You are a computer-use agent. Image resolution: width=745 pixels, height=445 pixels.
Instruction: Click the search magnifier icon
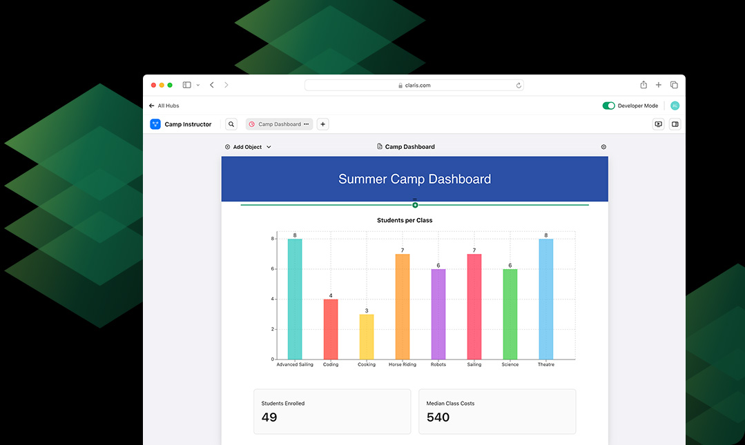click(x=231, y=124)
